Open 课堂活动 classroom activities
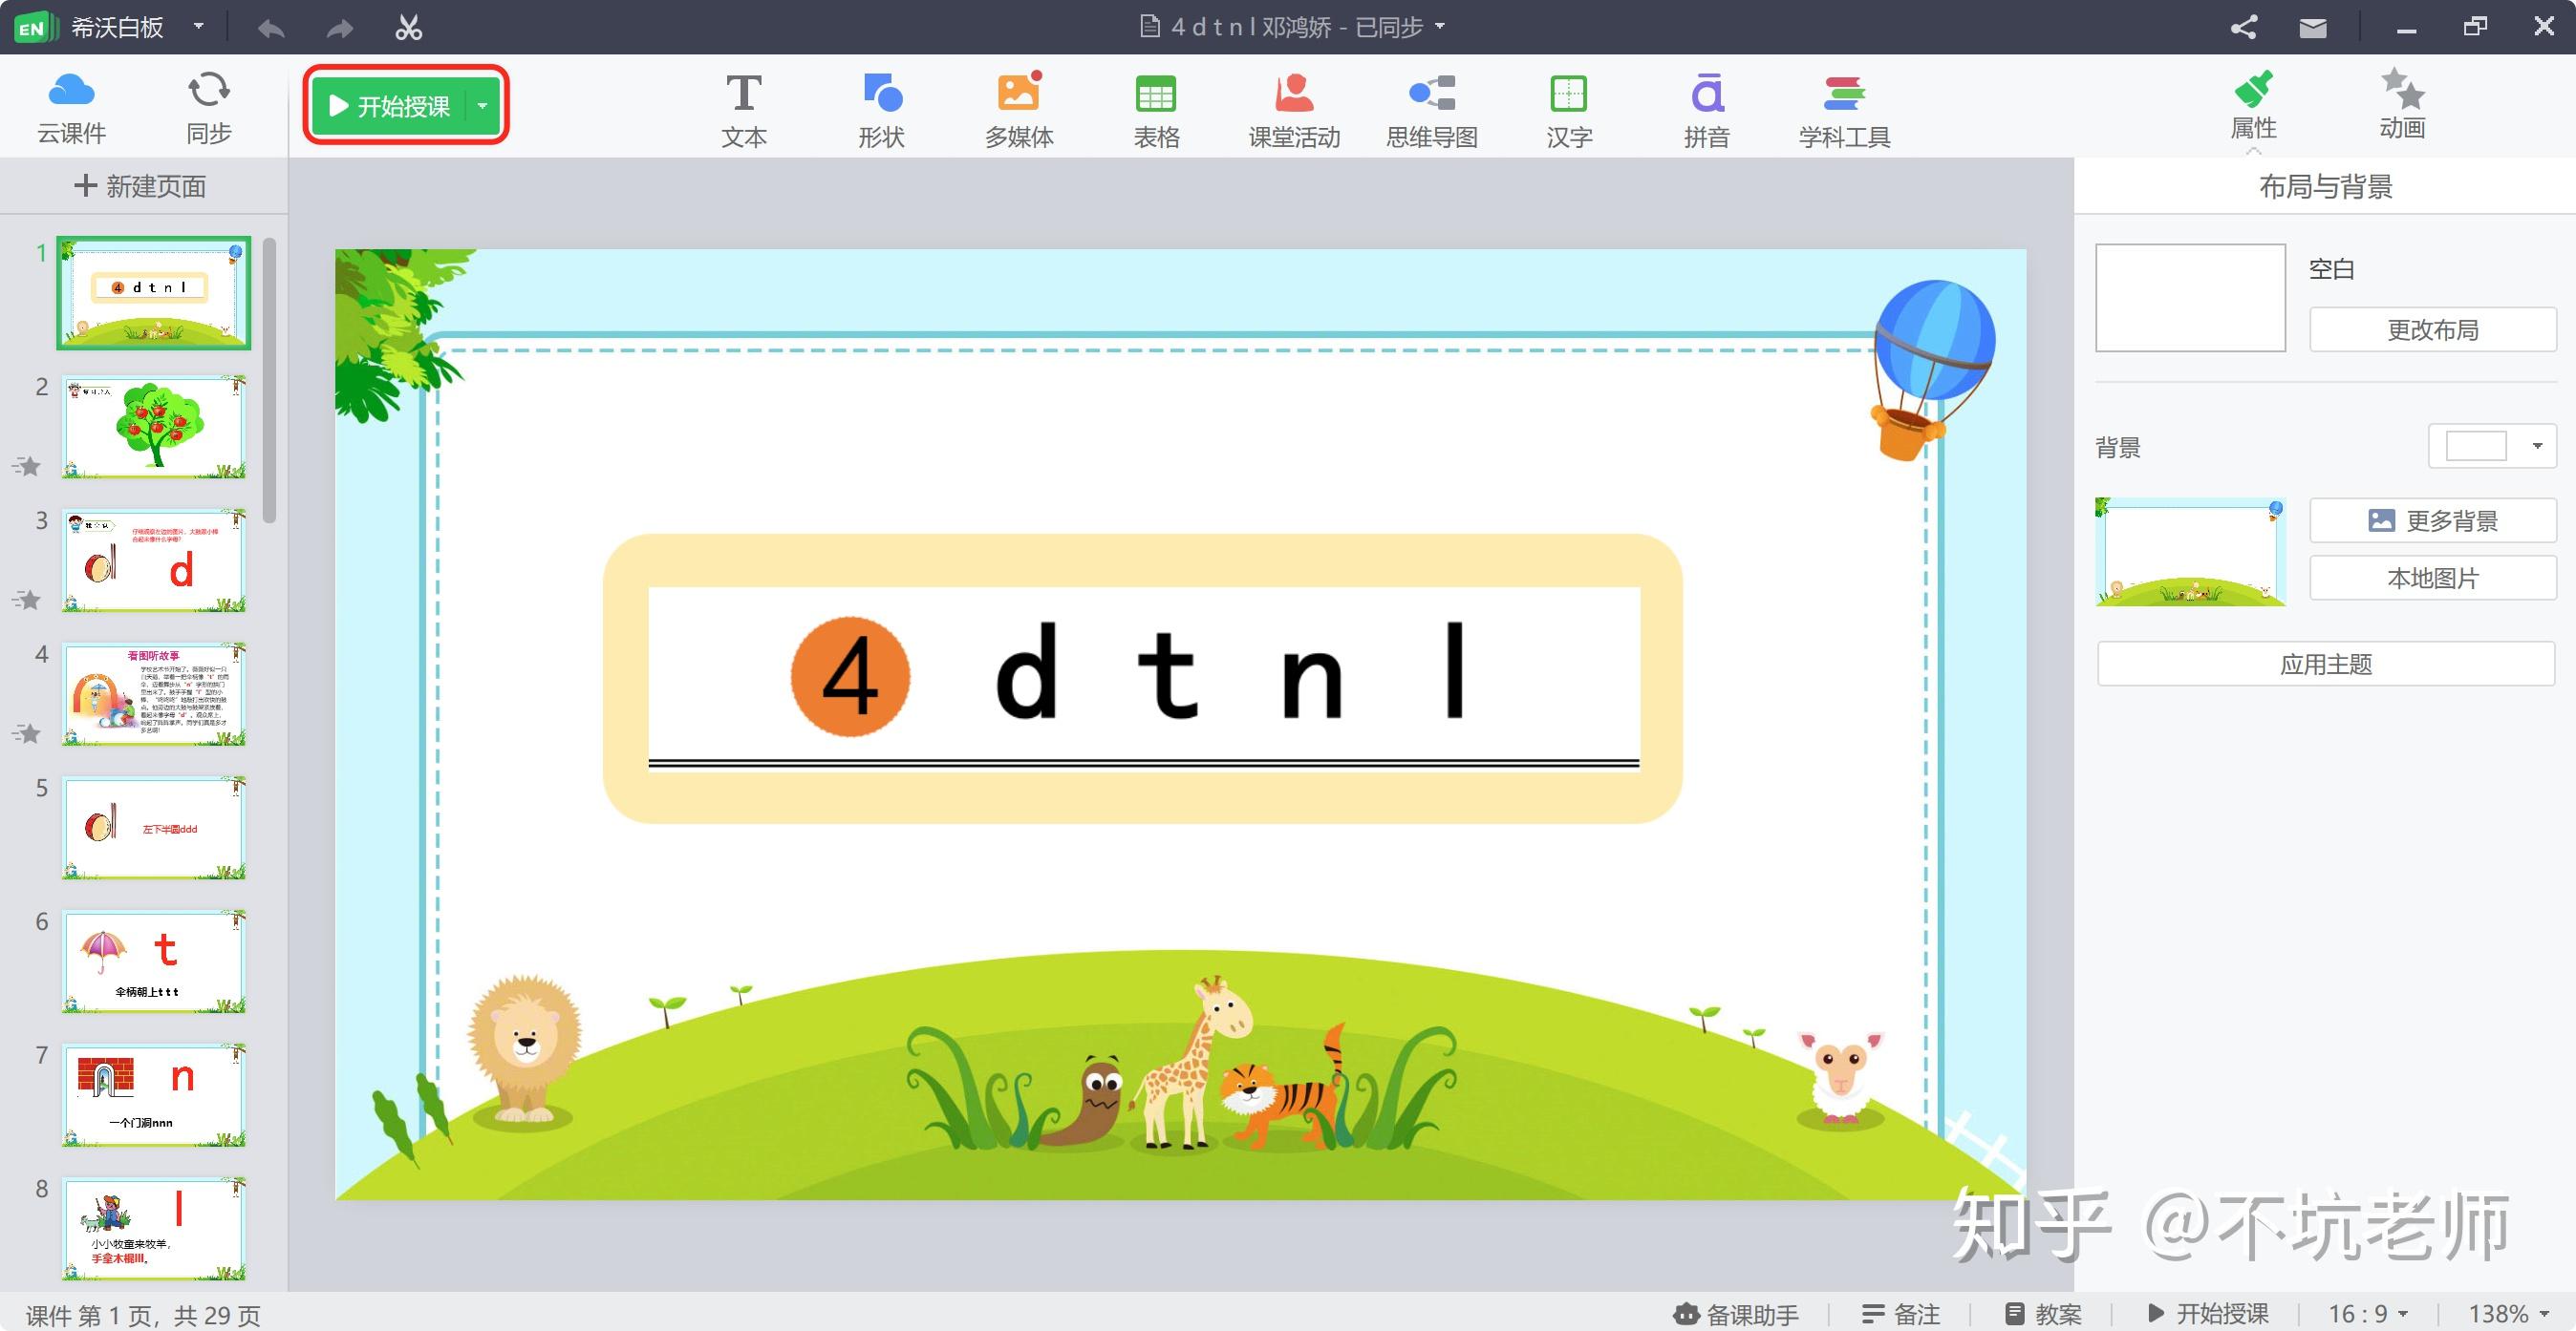Image resolution: width=2576 pixels, height=1331 pixels. point(1294,110)
